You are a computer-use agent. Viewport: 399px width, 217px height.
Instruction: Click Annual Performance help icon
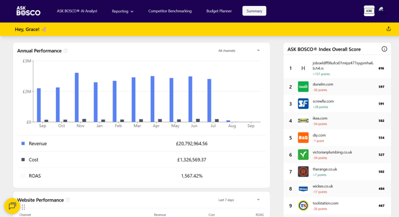click(x=66, y=51)
